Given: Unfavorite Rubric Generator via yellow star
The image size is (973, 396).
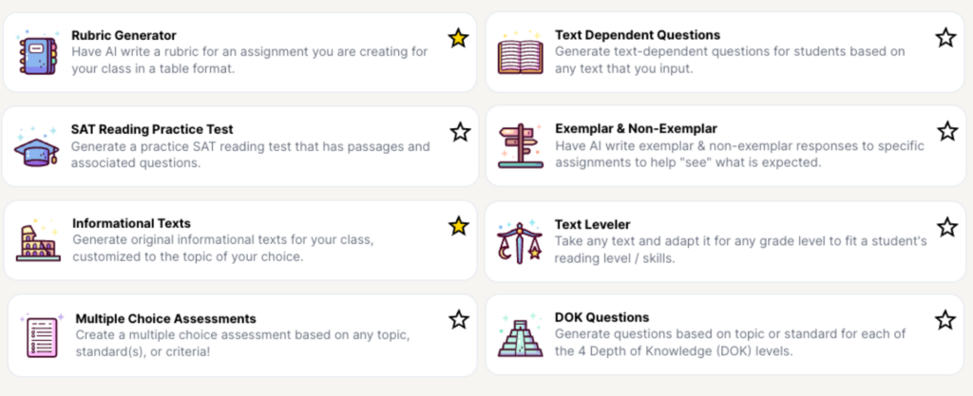Looking at the screenshot, I should pyautogui.click(x=458, y=38).
